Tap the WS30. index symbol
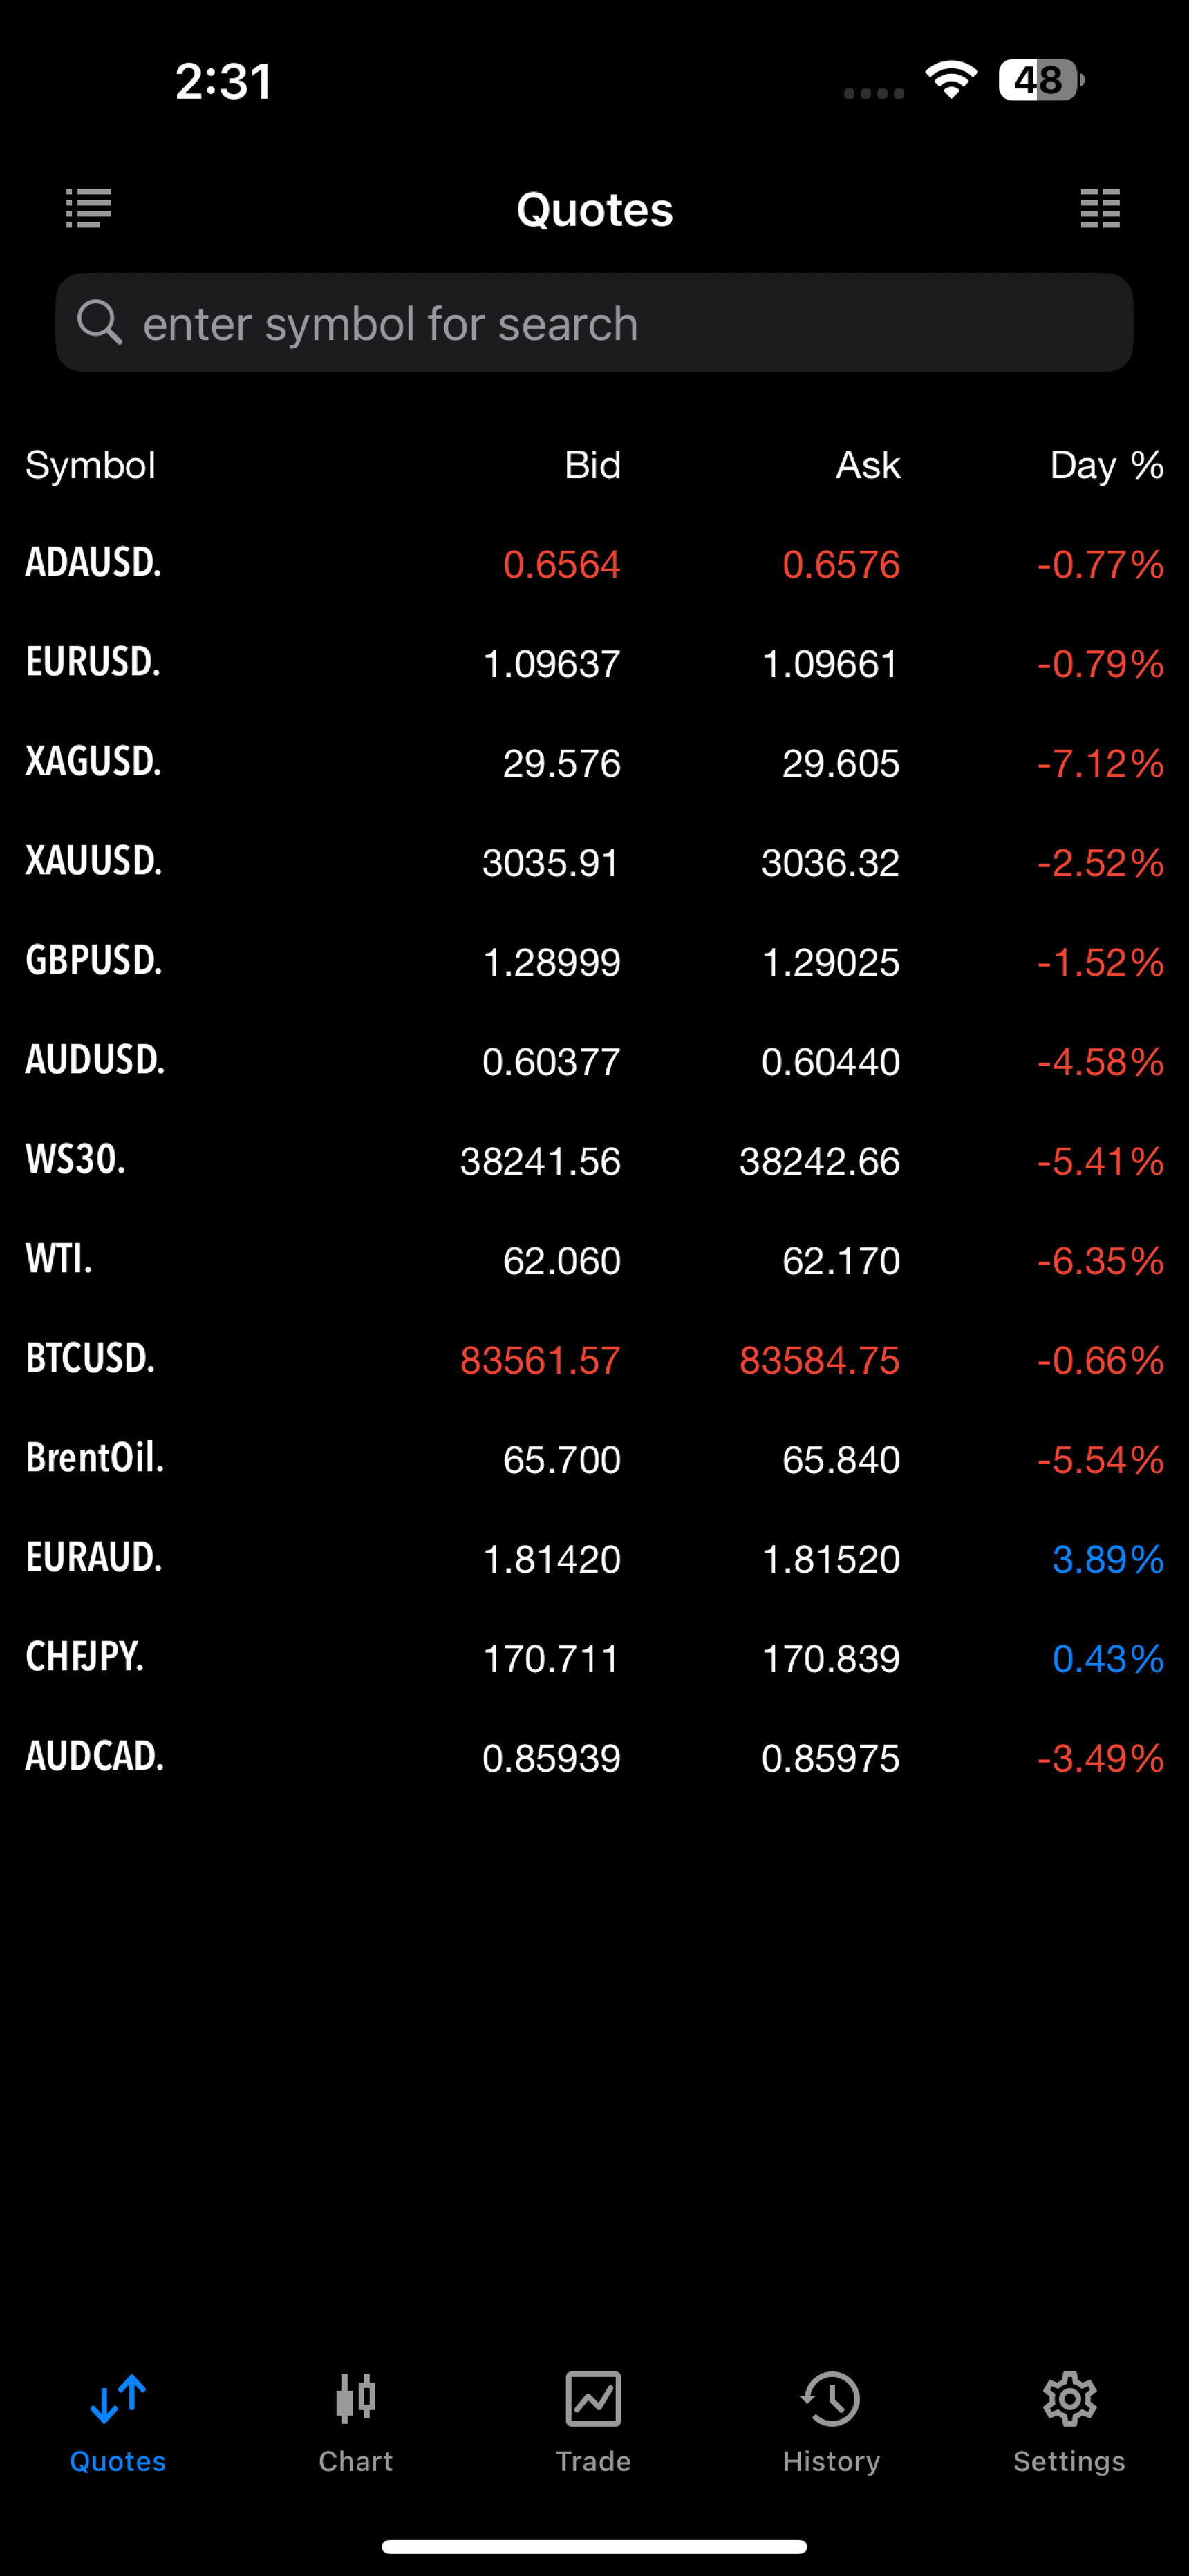Viewport: 1189px width, 2576px height. pyautogui.click(x=75, y=1160)
